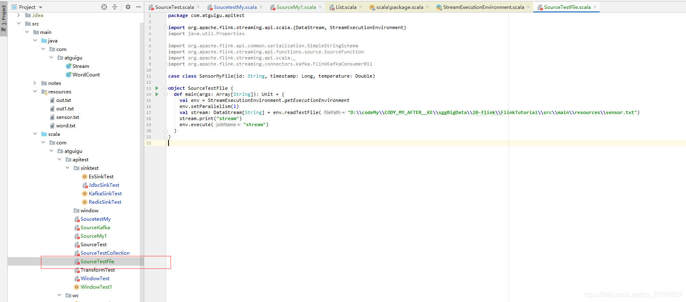Switch to the List.scala tab

click(x=346, y=7)
